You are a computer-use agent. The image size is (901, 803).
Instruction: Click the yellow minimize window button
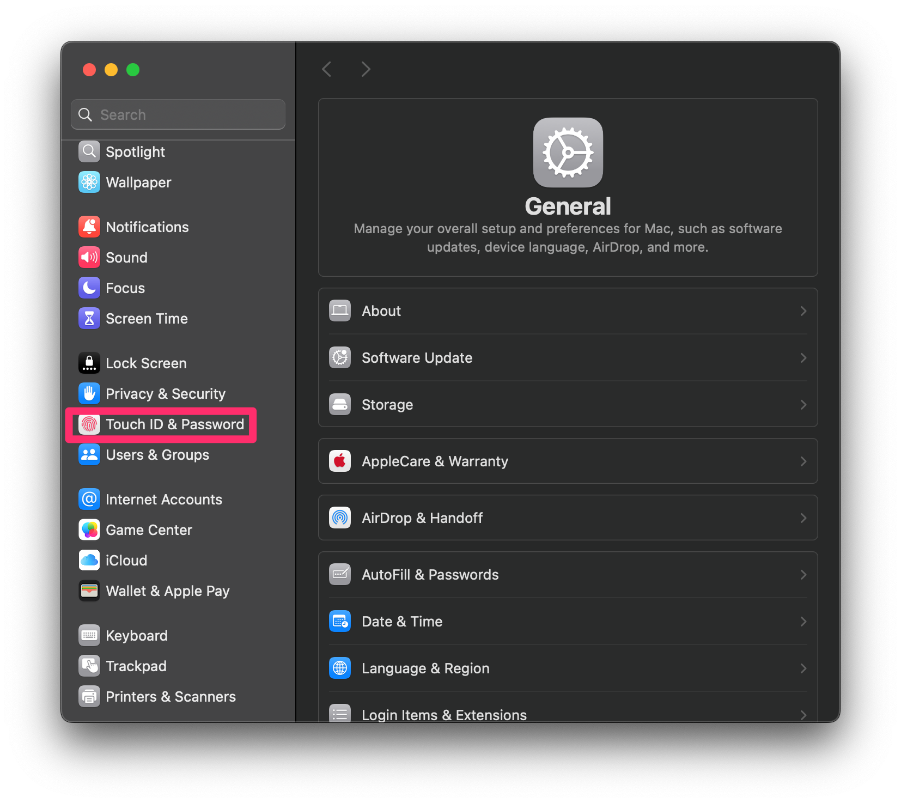111,70
